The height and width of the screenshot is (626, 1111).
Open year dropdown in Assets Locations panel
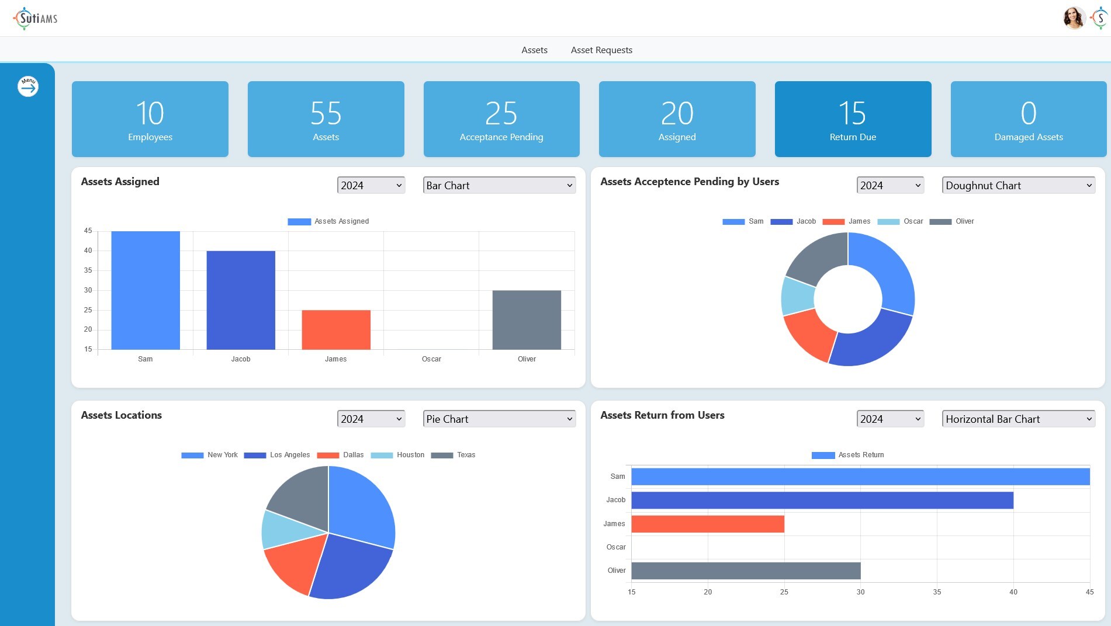click(371, 419)
